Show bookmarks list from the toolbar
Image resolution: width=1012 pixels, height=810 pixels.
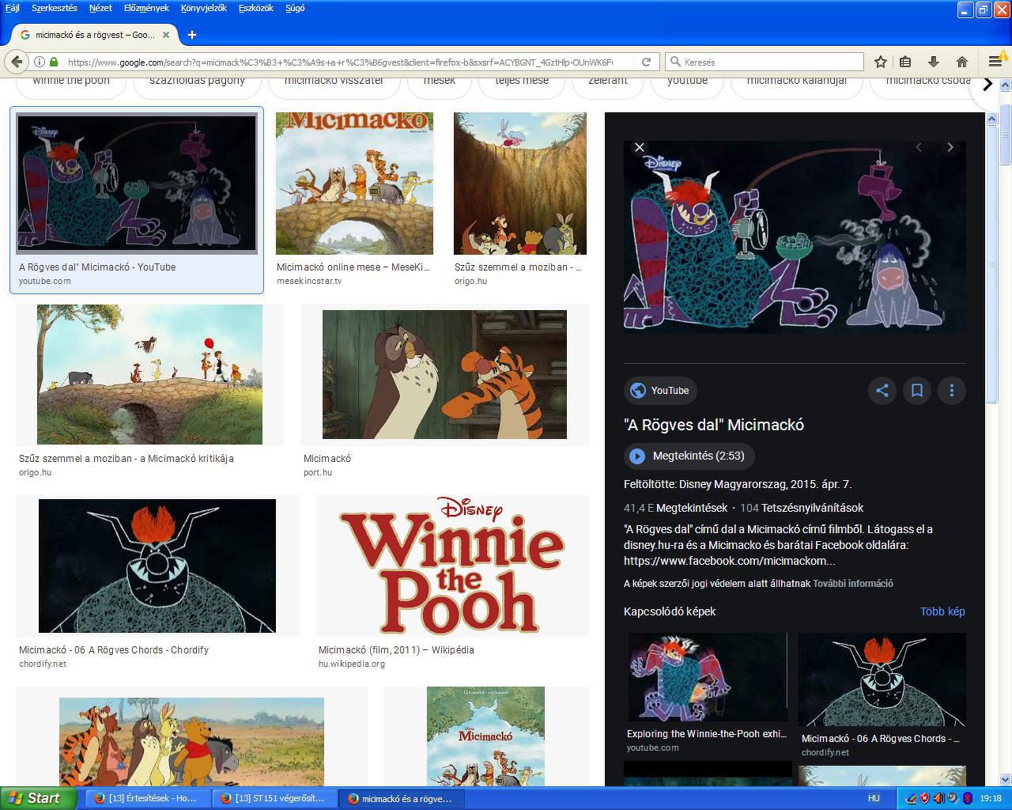coord(906,62)
